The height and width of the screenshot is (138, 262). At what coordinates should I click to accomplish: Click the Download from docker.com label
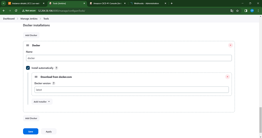pyautogui.click(x=56, y=77)
